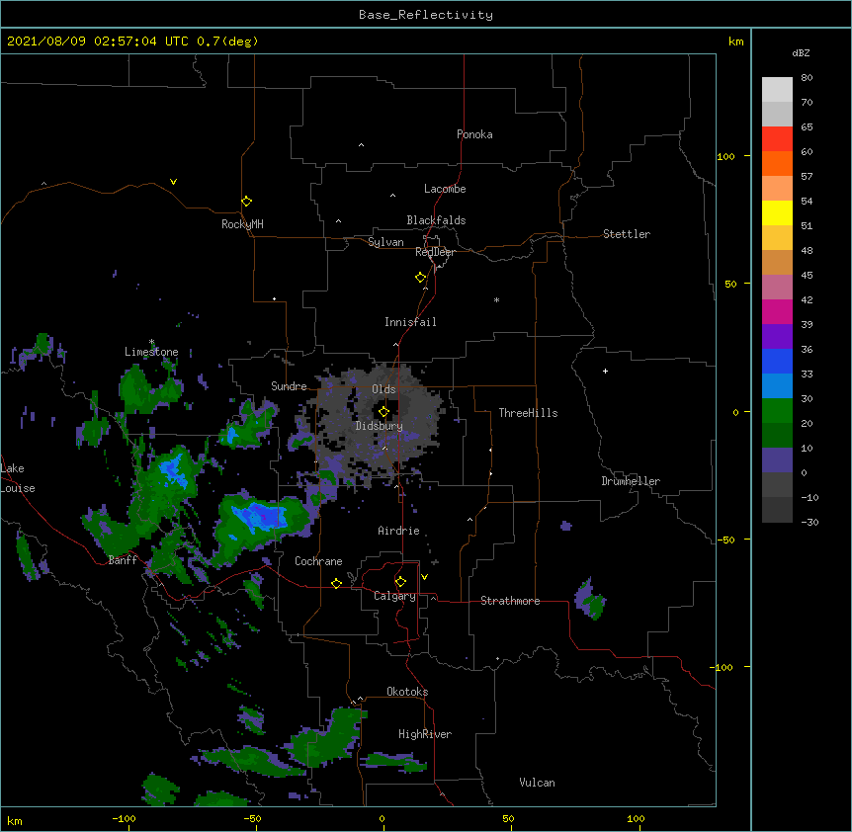Click the Strathmore label
Viewport: 852px width, 832px height.
510,601
